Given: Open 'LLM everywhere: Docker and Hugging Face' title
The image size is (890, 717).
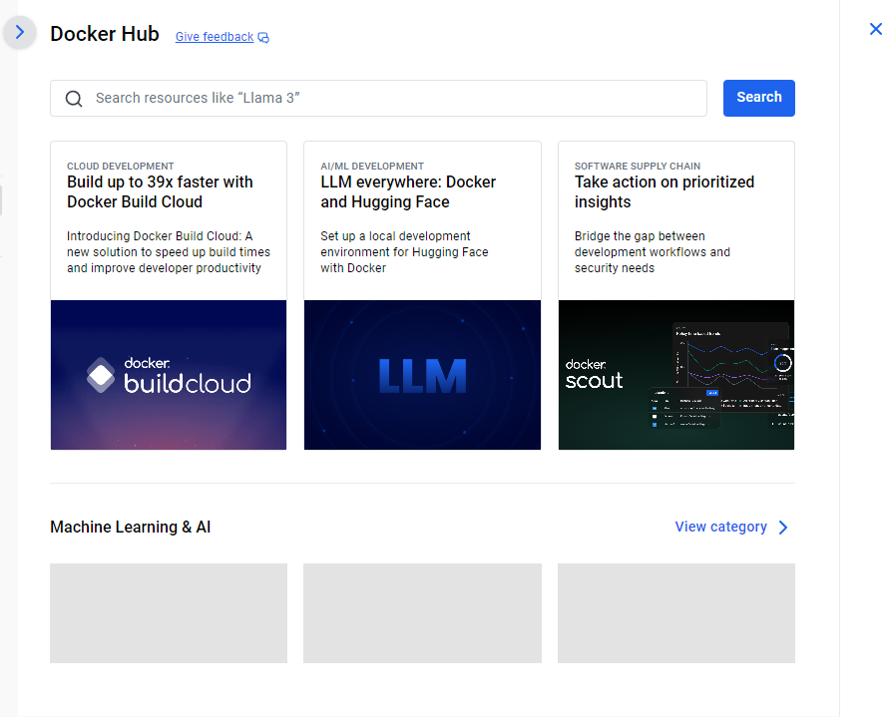Looking at the screenshot, I should click(408, 191).
